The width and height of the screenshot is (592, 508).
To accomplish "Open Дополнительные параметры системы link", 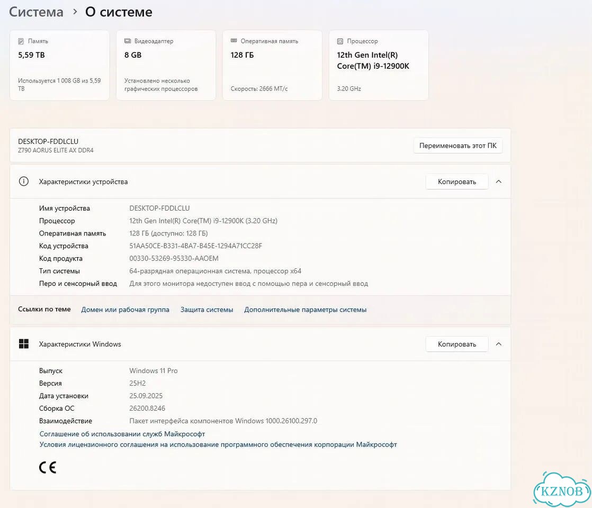I will coord(305,310).
